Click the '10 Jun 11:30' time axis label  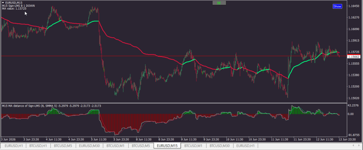coord(234,140)
